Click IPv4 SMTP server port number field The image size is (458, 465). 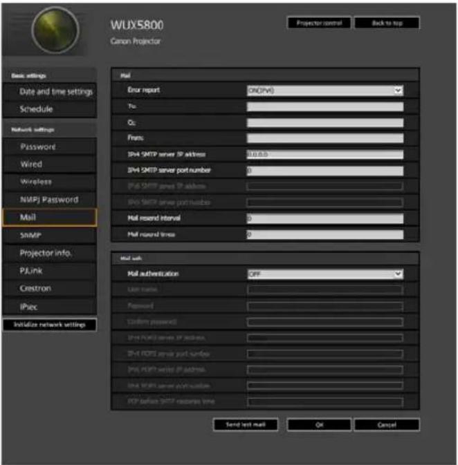(x=325, y=171)
